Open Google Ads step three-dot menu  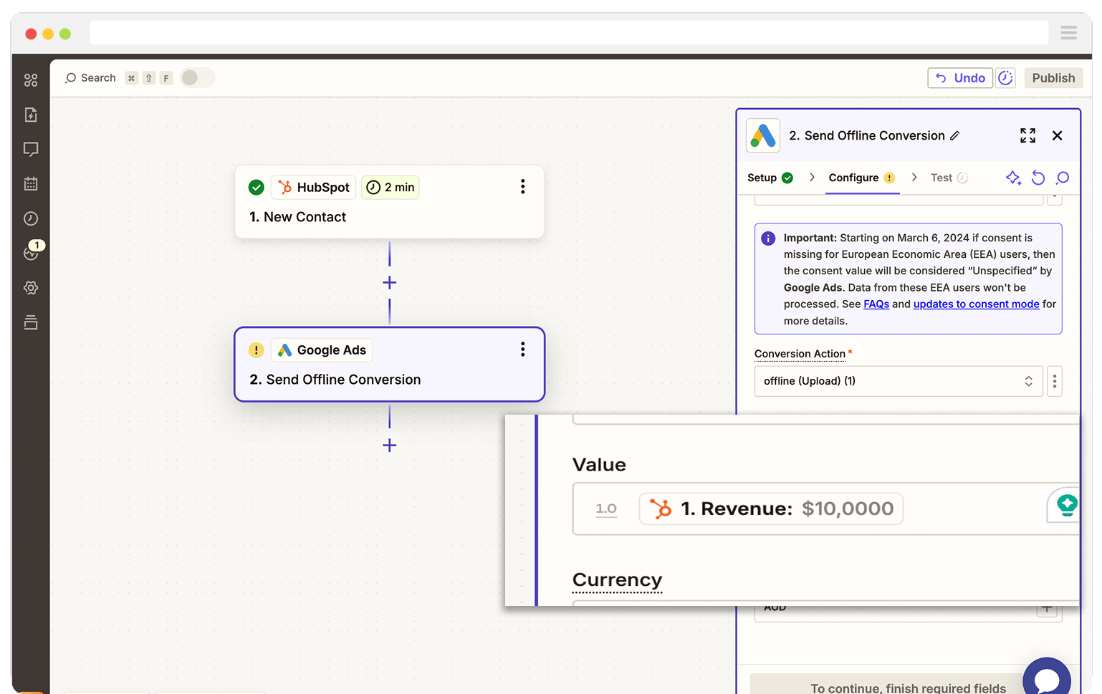pos(523,350)
